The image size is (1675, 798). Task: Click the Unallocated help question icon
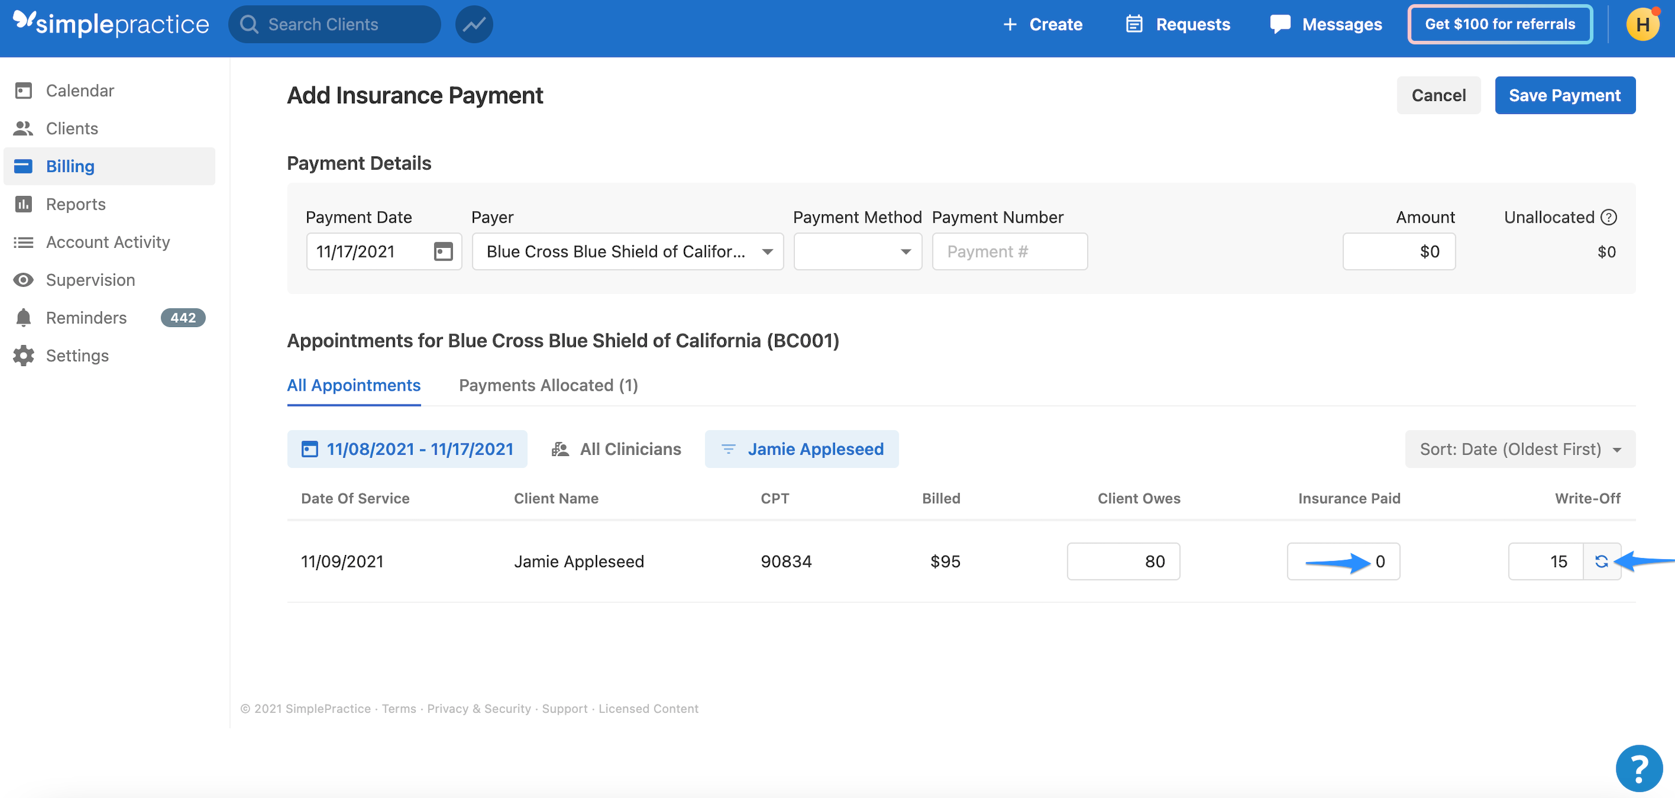coord(1608,217)
